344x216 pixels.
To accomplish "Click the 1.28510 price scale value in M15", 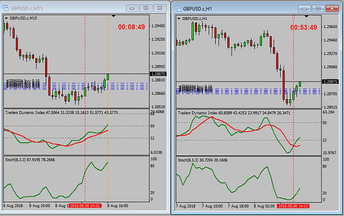I will pos(158,107).
